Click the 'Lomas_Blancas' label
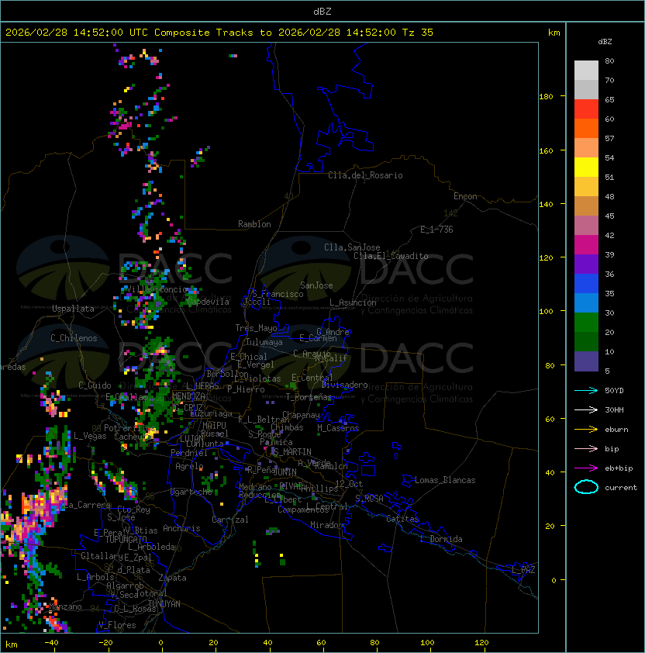 (445, 480)
